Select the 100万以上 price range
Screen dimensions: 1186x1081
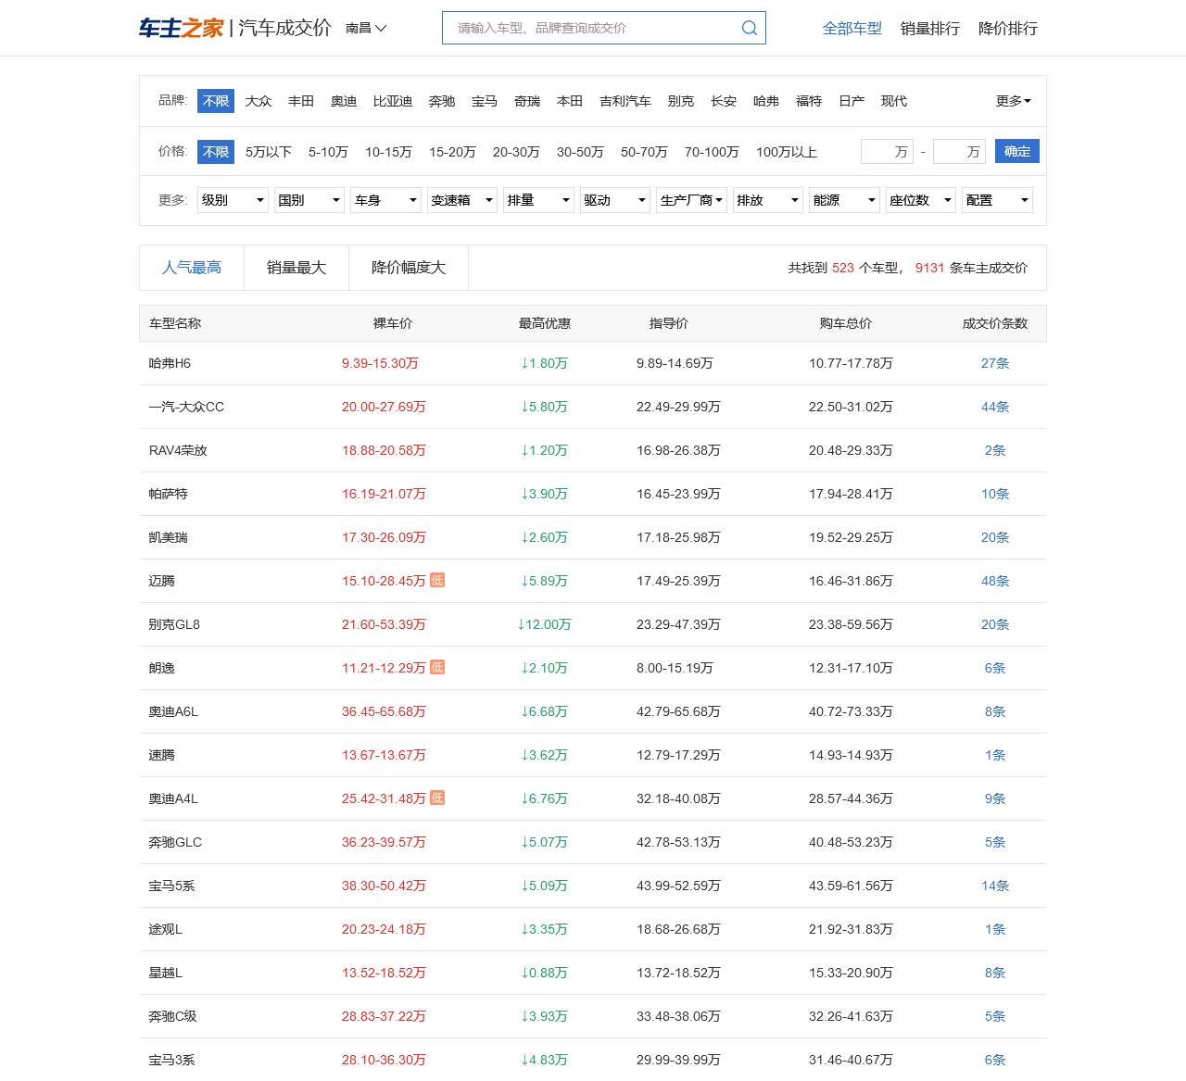coord(787,152)
